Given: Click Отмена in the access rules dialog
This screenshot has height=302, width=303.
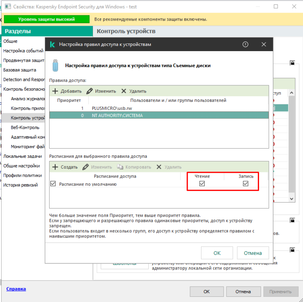Looking at the screenshot, I should pyautogui.click(x=253, y=253).
